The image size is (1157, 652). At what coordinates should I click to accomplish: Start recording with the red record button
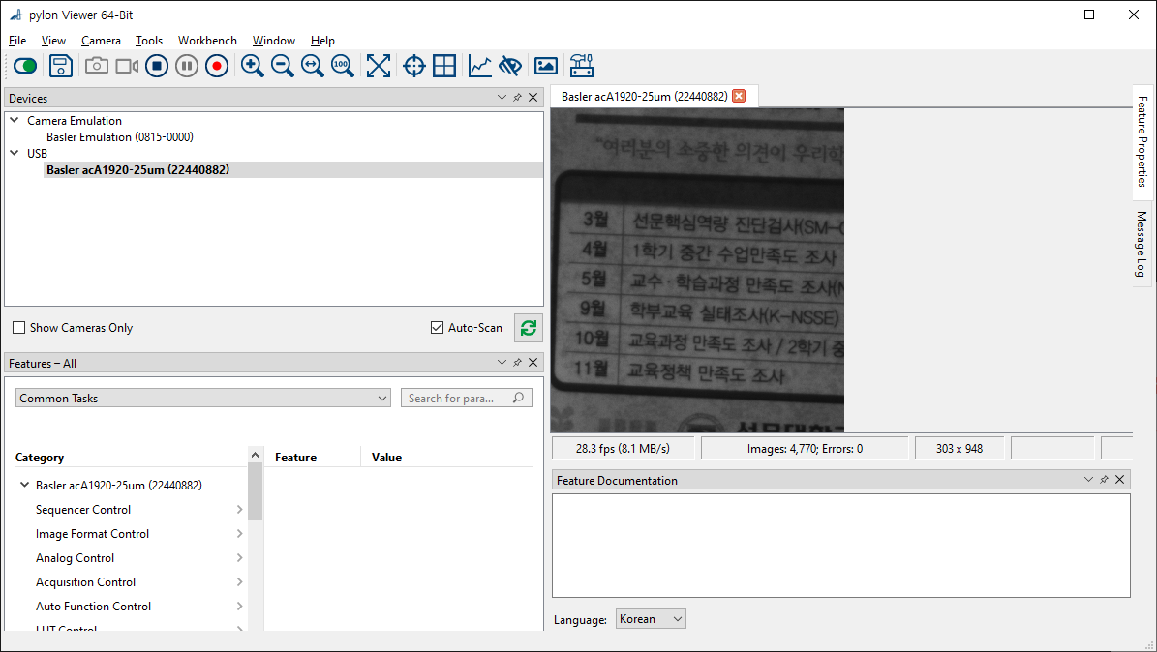217,66
